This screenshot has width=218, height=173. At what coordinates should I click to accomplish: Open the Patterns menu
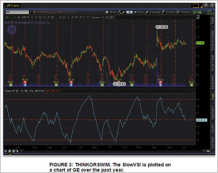[x=184, y=12]
